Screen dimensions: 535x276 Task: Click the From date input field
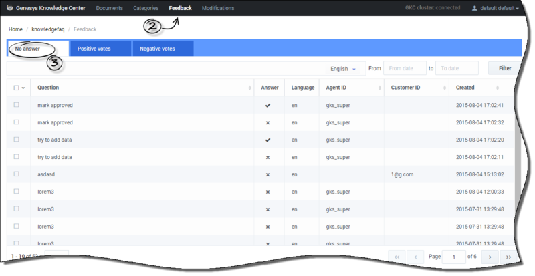pyautogui.click(x=405, y=68)
